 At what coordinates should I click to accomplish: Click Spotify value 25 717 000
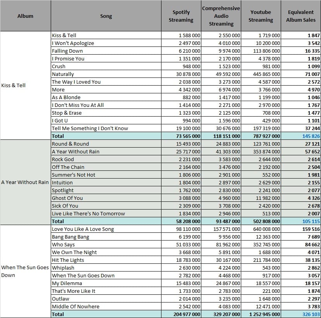(181, 151)
